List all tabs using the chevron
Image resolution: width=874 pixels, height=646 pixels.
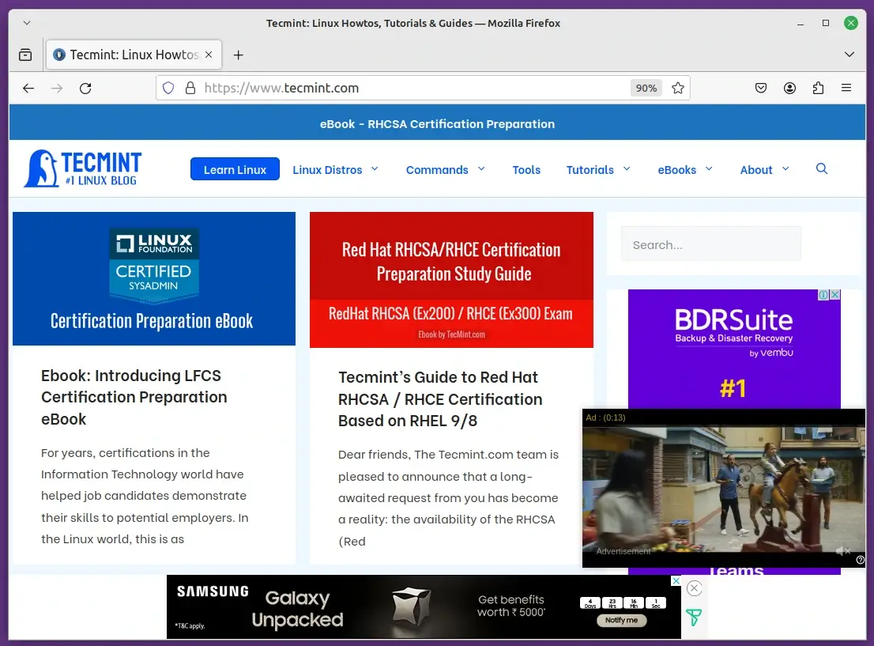(849, 55)
